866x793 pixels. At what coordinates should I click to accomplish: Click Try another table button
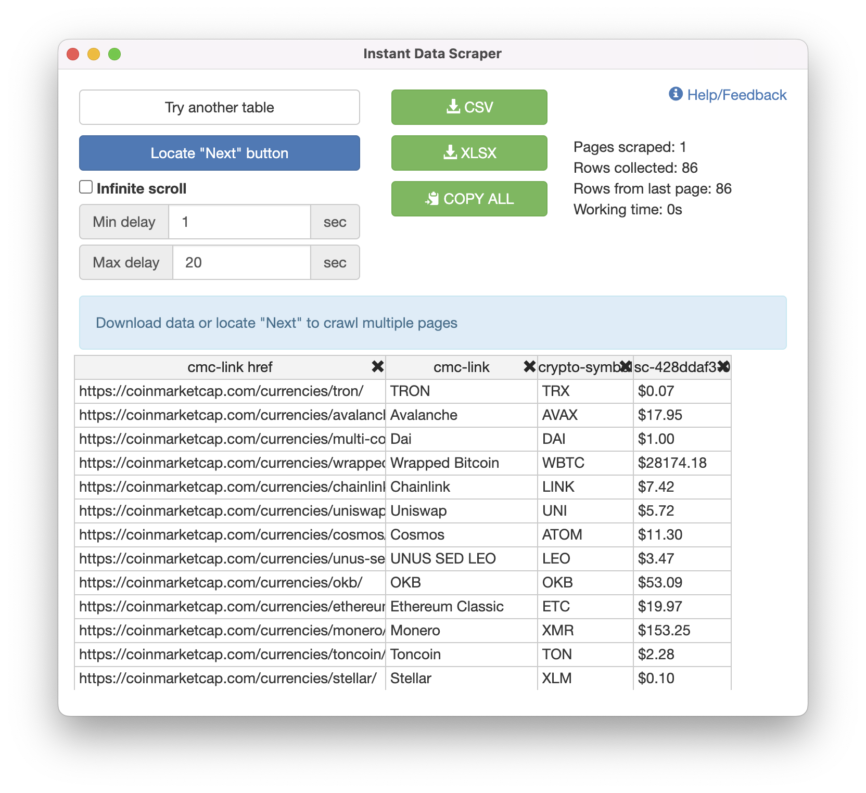click(x=219, y=107)
